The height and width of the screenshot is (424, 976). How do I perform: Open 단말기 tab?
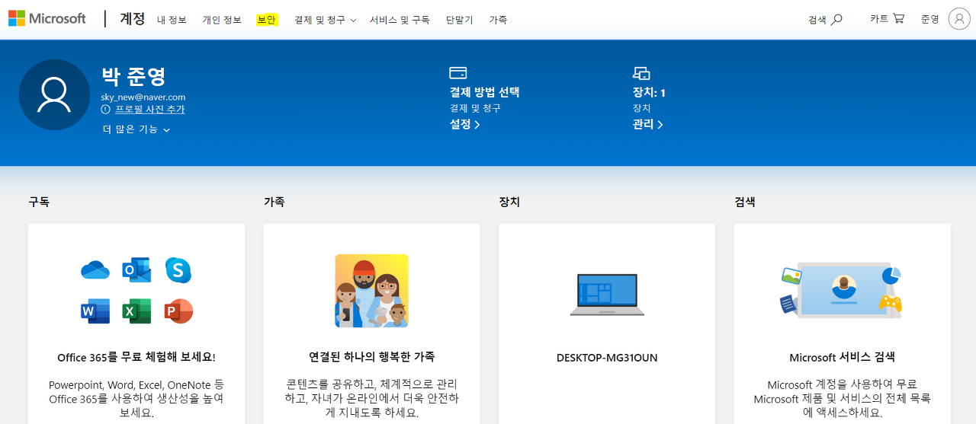coord(459,21)
